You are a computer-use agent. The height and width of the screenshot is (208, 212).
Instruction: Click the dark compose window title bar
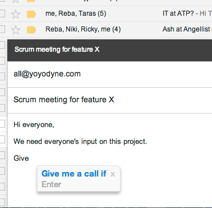click(110, 50)
